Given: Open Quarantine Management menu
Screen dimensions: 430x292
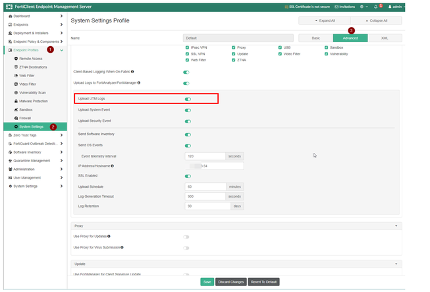Looking at the screenshot, I should (x=35, y=161).
